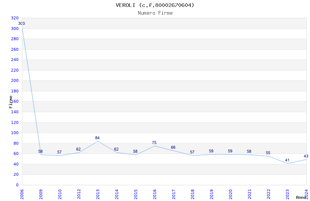Select the 62 data label above 2012
The height and width of the screenshot is (201, 310).
[x=78, y=149]
